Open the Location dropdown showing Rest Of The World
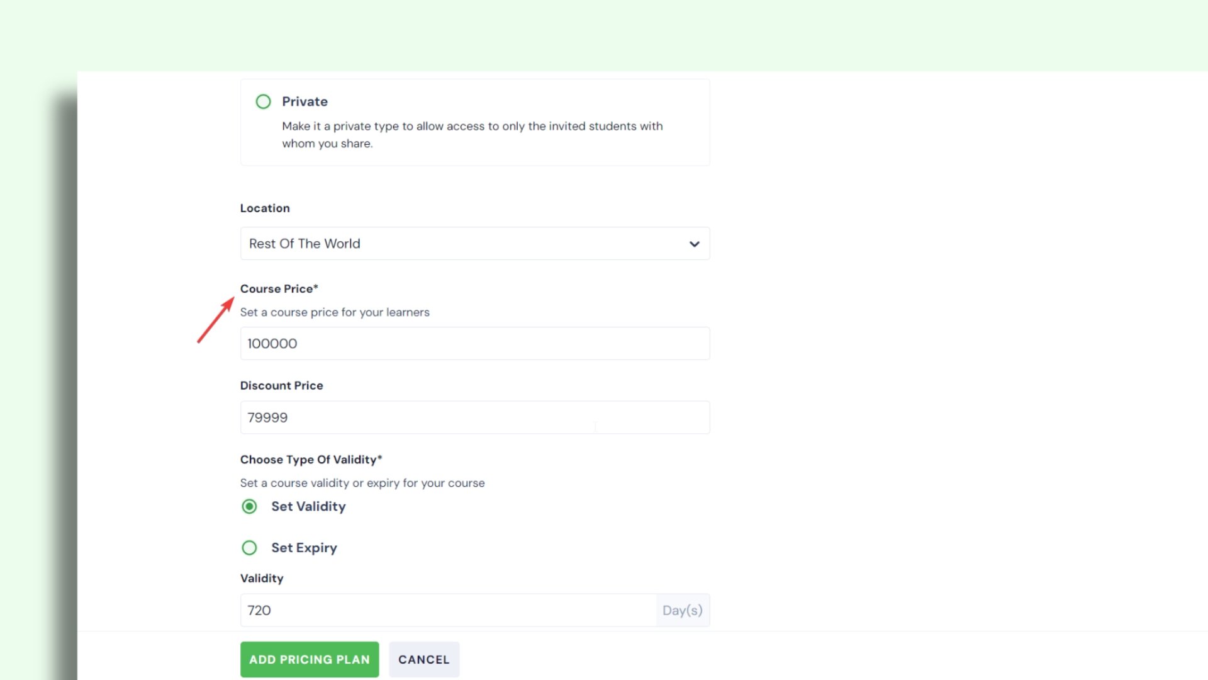The image size is (1208, 680). 466,244
